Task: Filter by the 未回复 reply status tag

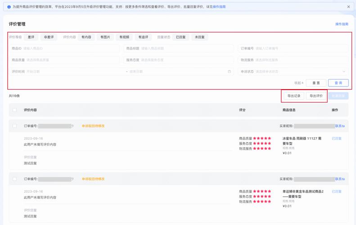Action: [x=199, y=37]
